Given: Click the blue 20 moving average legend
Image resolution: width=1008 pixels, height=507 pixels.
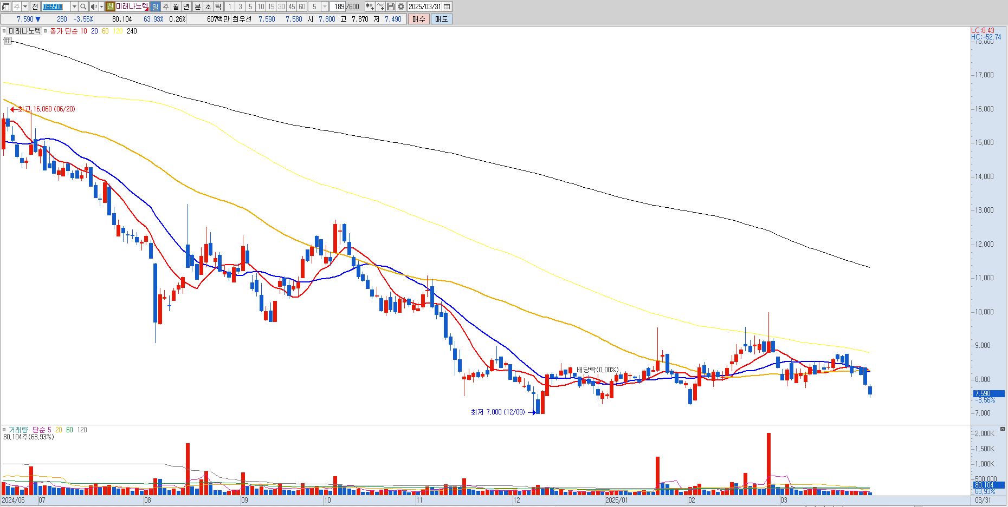Looking at the screenshot, I should pyautogui.click(x=94, y=31).
